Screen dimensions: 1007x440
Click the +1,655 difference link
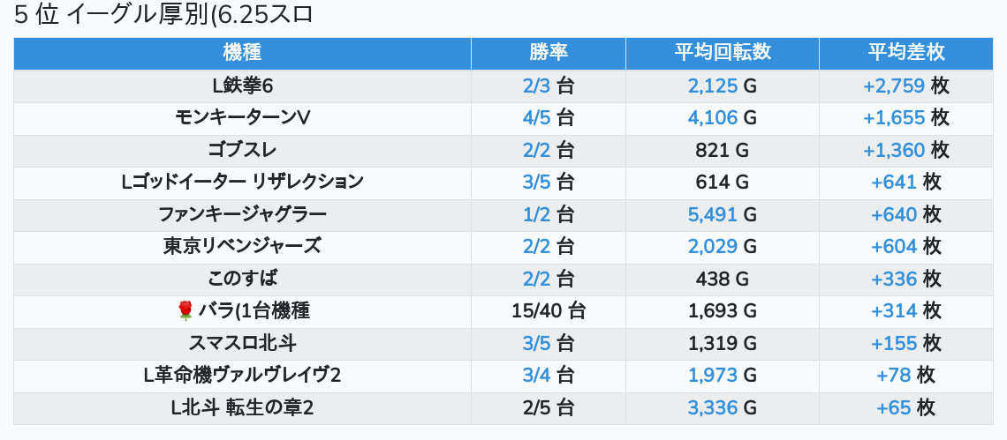[894, 117]
